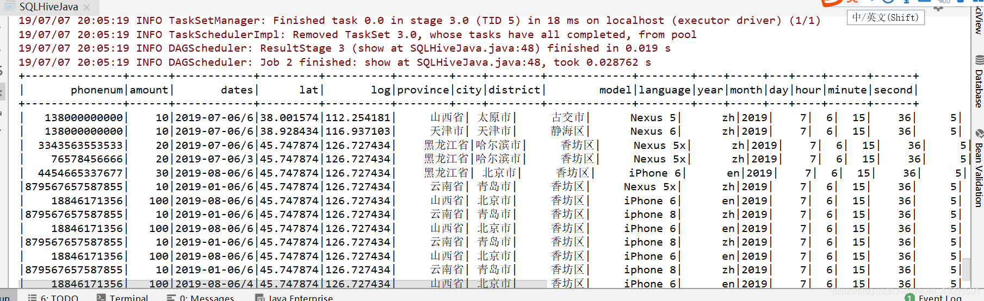Click the Nexus 6 model cell

(x=653, y=131)
